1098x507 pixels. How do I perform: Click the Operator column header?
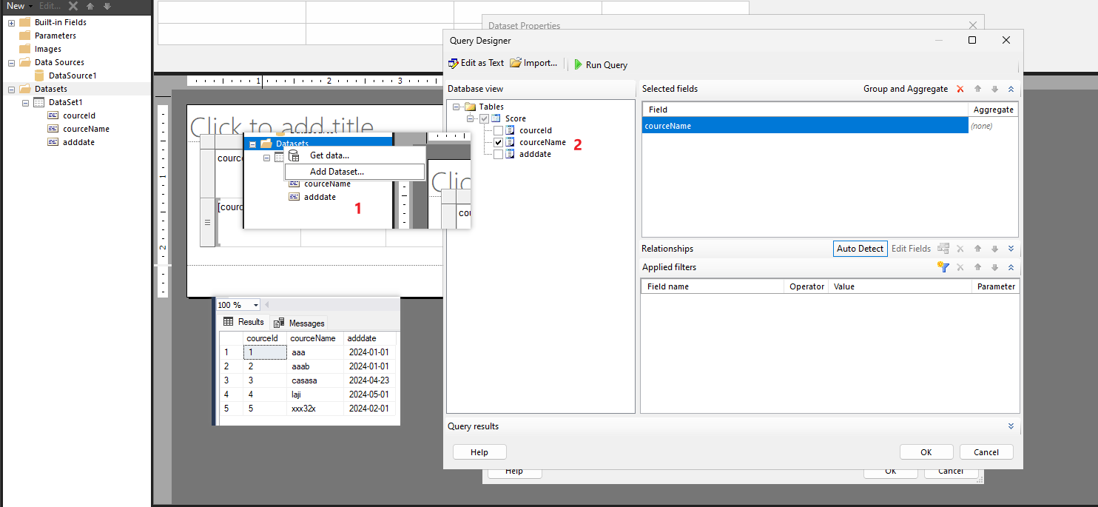806,286
